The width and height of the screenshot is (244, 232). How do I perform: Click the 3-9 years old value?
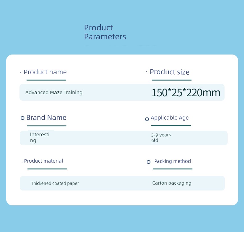coord(161,138)
